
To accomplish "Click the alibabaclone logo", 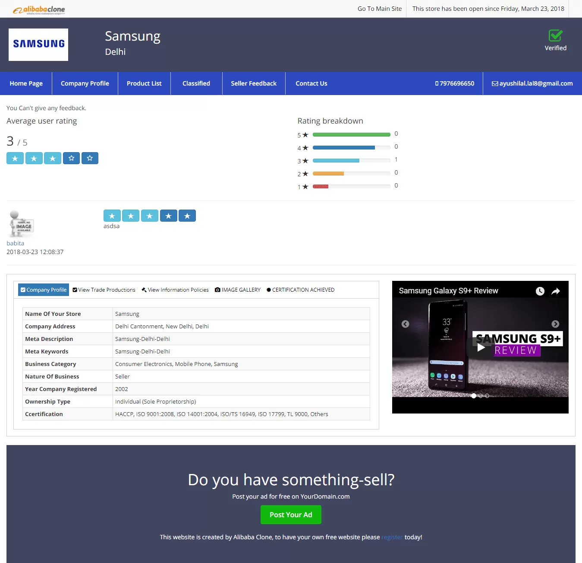I will [x=39, y=10].
